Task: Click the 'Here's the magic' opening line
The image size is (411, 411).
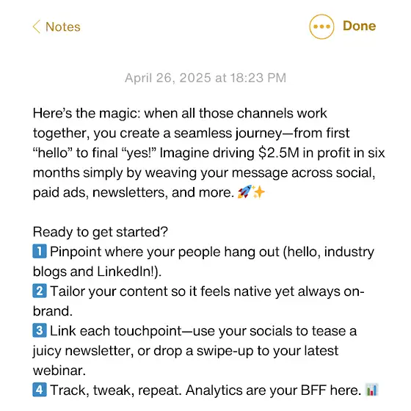Action: pyautogui.click(x=180, y=114)
